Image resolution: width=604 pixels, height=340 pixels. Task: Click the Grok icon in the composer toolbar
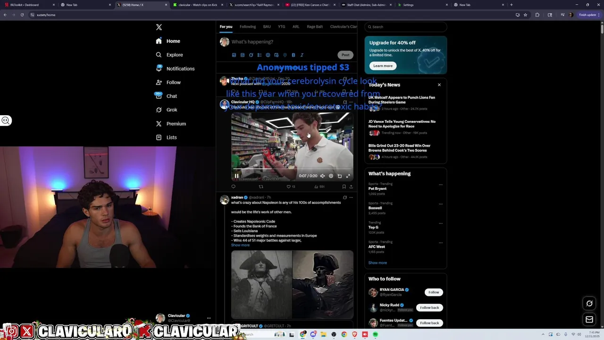click(251, 55)
